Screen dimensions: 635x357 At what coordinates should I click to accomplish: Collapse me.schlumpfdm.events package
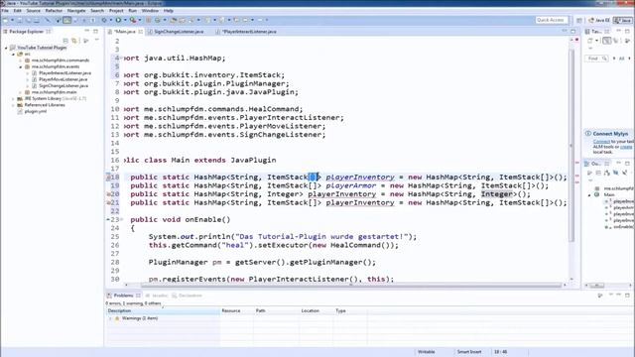(x=21, y=66)
